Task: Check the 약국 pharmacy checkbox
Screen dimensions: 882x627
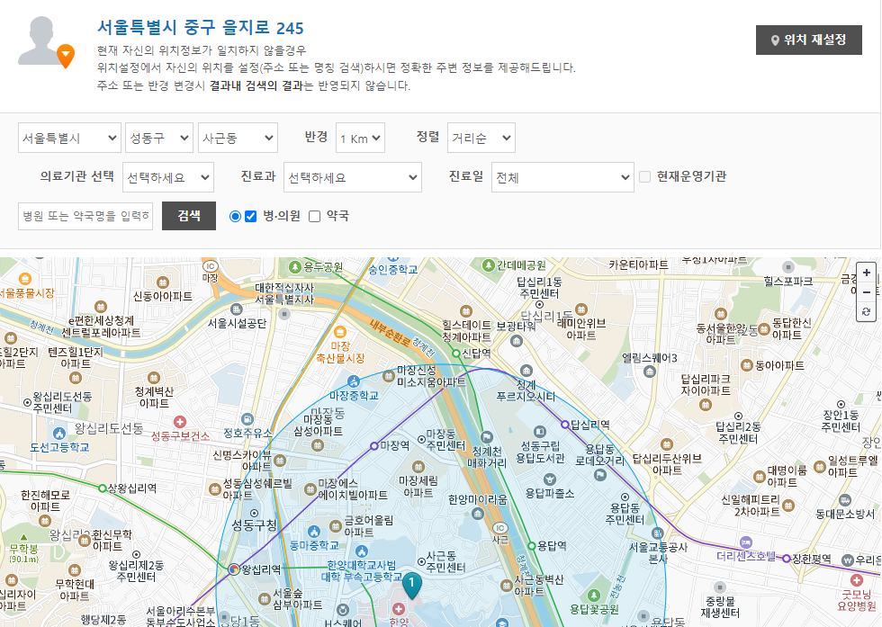Action: click(x=314, y=216)
